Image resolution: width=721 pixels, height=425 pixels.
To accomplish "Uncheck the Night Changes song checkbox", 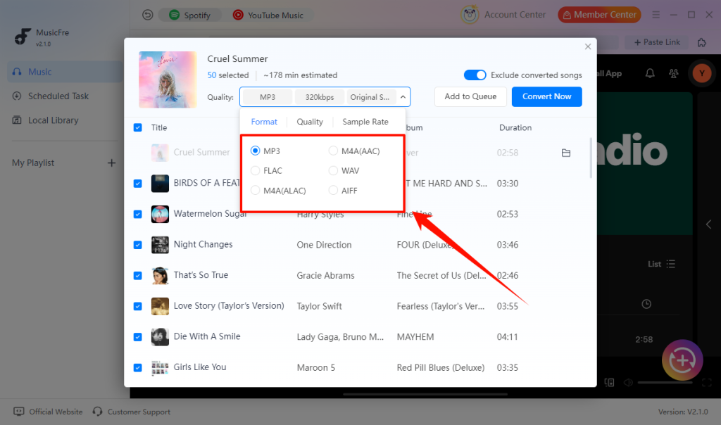I will (x=137, y=245).
